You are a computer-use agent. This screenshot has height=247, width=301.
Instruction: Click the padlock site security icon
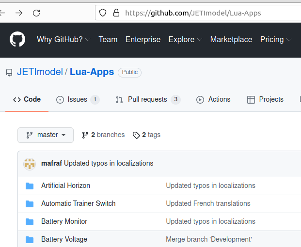[116, 13]
